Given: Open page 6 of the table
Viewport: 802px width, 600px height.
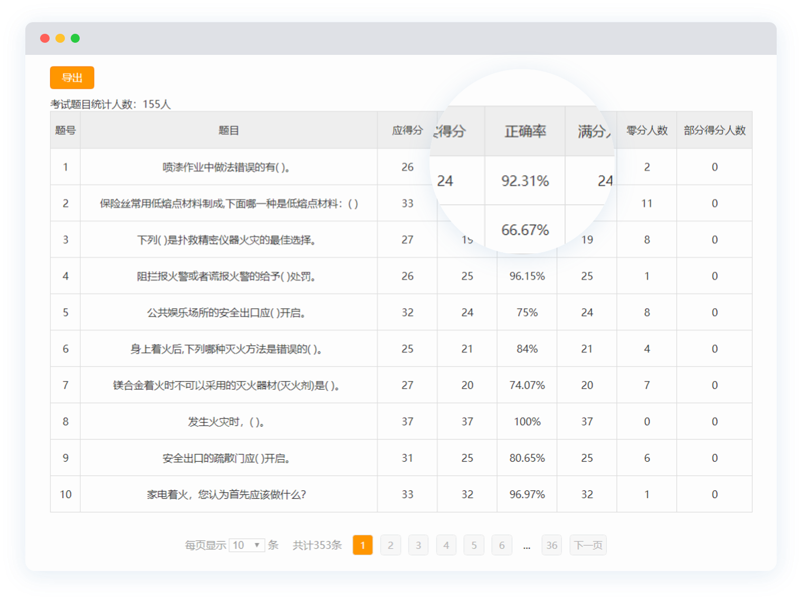Looking at the screenshot, I should (502, 545).
